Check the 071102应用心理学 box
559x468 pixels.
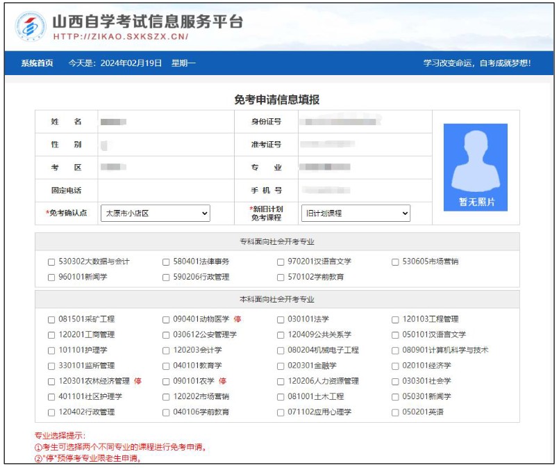click(281, 412)
